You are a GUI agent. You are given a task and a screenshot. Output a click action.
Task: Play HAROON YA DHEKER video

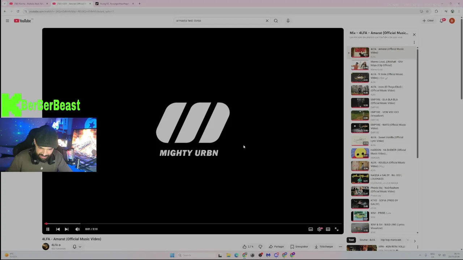pyautogui.click(x=382, y=153)
